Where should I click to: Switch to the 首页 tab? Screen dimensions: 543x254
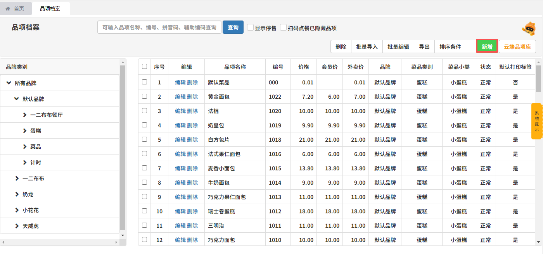(16, 9)
